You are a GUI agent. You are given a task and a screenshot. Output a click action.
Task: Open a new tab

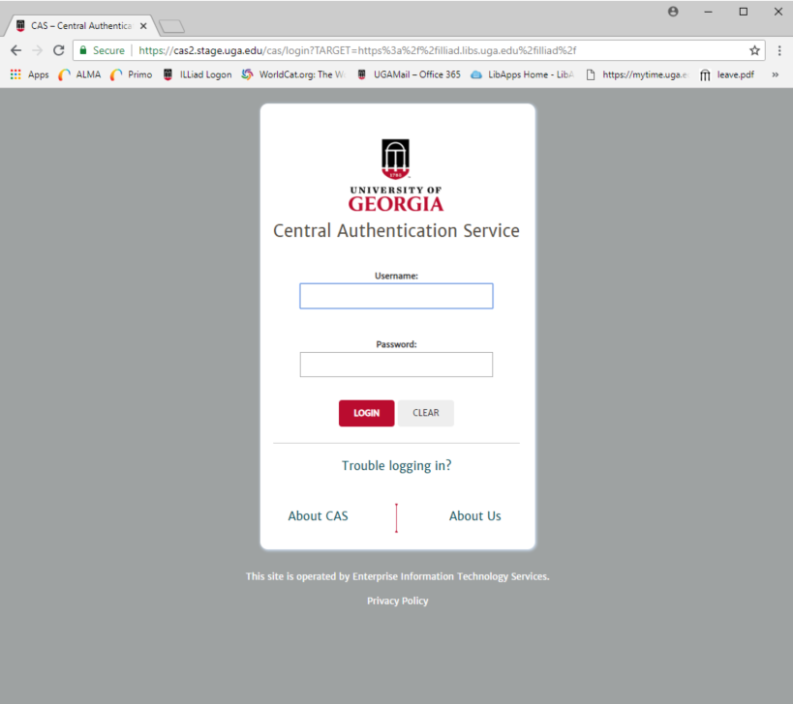click(170, 25)
